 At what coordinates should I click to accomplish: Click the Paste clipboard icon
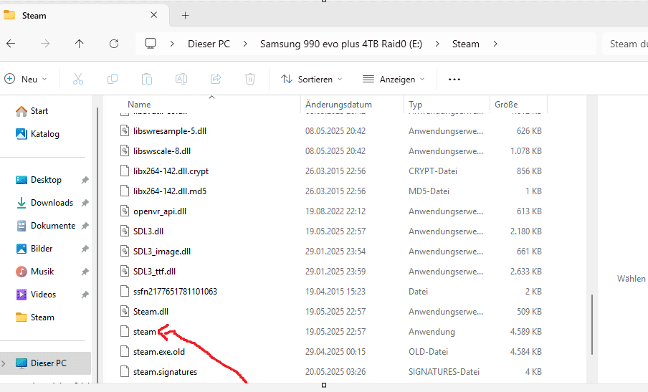pos(147,79)
